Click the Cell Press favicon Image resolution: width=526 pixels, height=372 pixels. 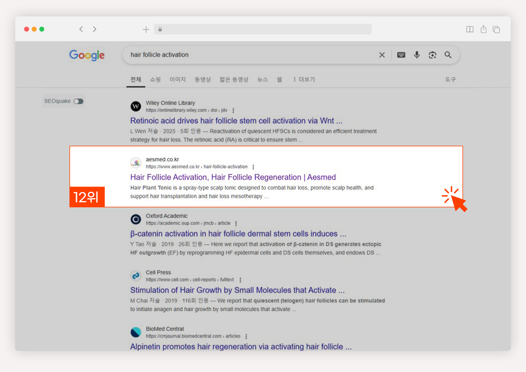[136, 276]
